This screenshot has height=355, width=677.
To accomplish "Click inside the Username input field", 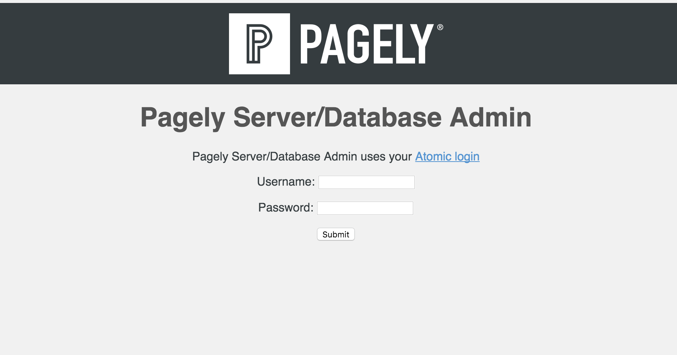I will 366,182.
